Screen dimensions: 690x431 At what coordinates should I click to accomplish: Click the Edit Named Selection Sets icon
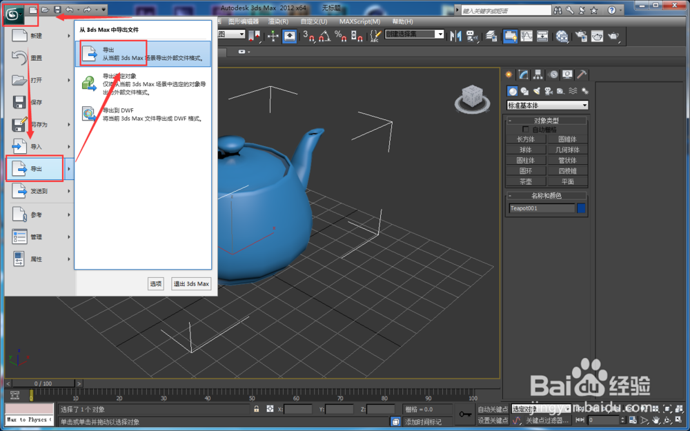pos(375,36)
